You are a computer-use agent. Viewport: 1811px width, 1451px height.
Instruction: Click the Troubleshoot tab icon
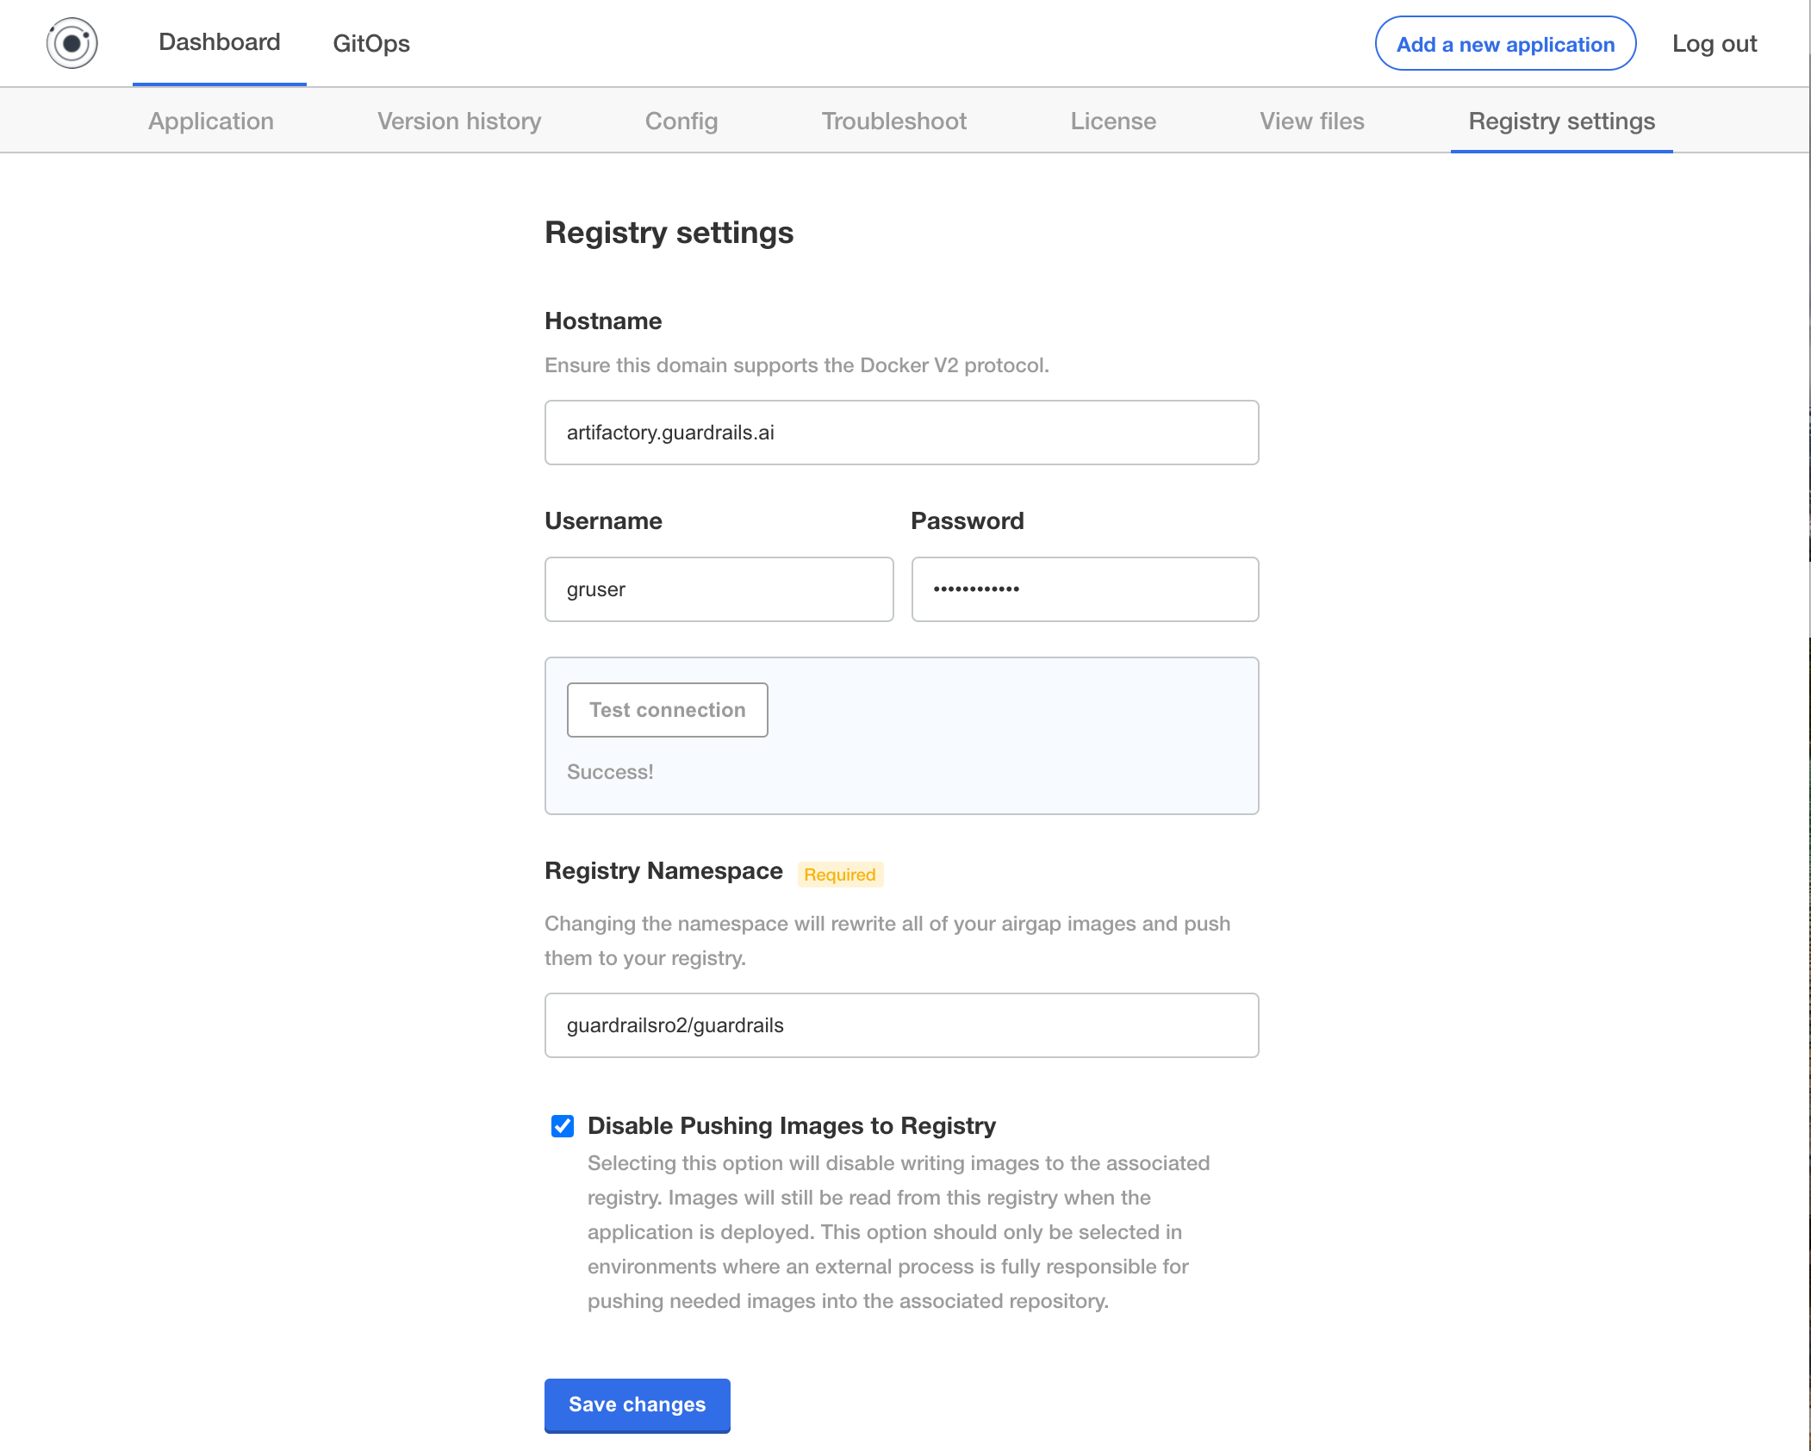[894, 120]
